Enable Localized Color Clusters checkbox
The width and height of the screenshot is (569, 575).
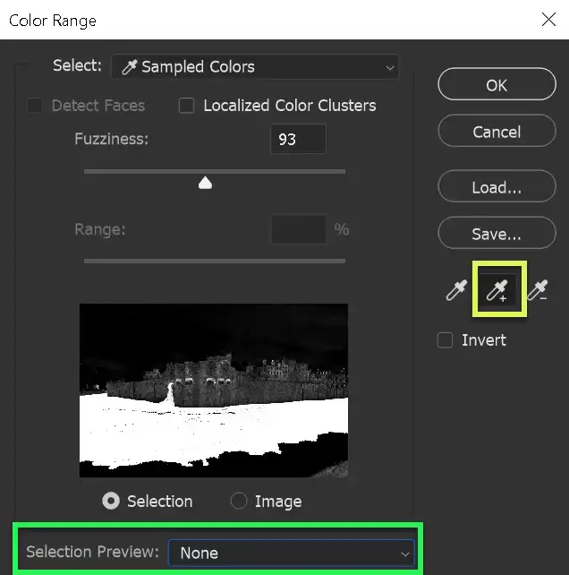(x=186, y=106)
